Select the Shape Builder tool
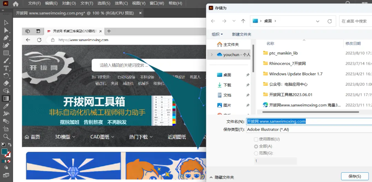The image size is (372, 182). click(x=6, y=90)
